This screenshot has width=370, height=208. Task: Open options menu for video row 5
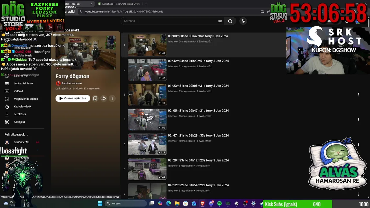point(358,144)
